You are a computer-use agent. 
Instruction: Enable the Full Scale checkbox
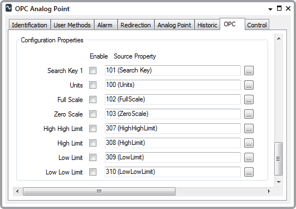point(93,100)
